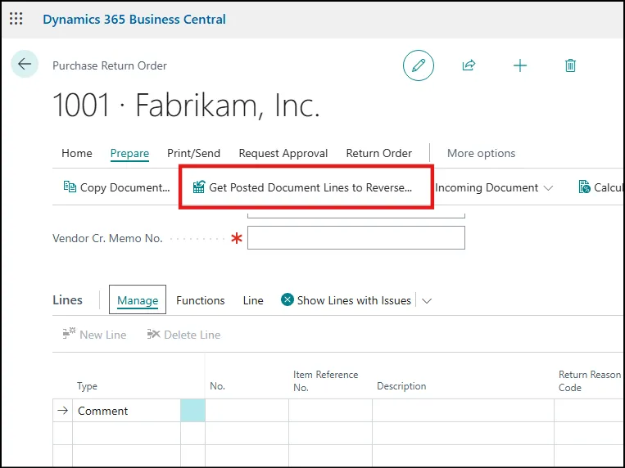
Task: Click Item Reference No. column header
Action: coord(326,381)
